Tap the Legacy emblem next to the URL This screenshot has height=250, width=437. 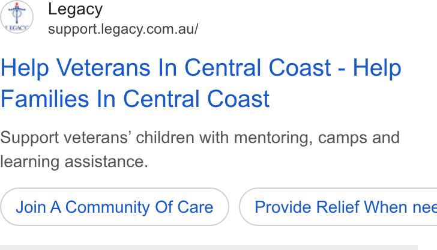click(x=17, y=17)
